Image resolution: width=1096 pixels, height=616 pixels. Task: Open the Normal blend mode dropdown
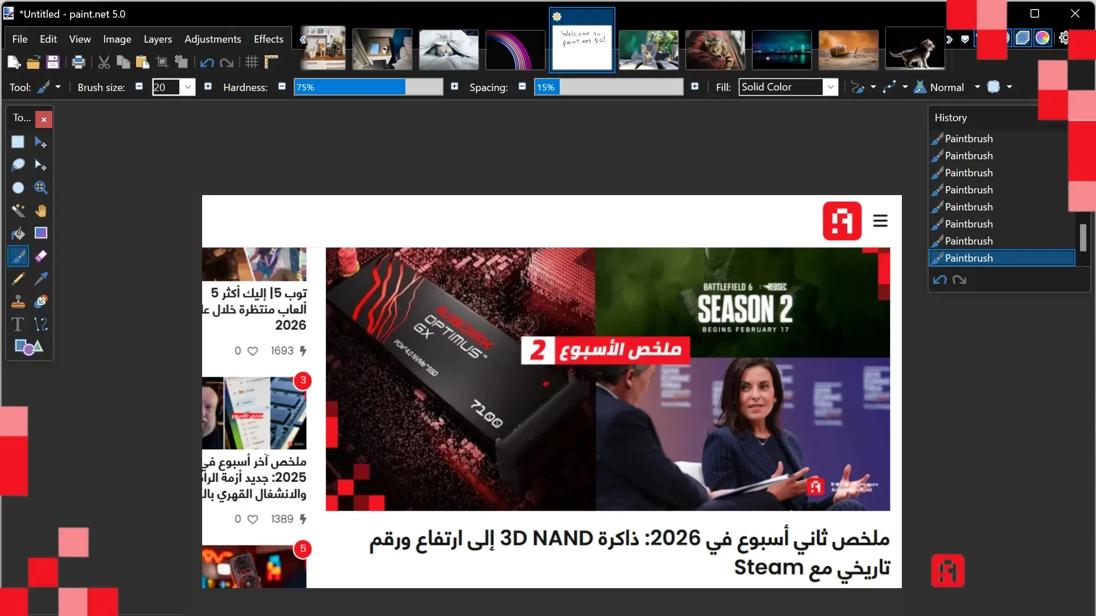click(977, 87)
